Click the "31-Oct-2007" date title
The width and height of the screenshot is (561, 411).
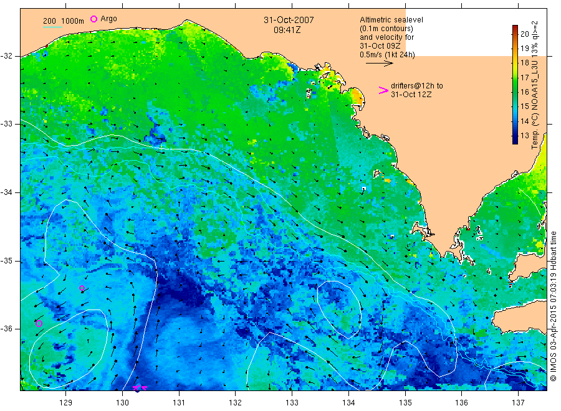pyautogui.click(x=289, y=20)
